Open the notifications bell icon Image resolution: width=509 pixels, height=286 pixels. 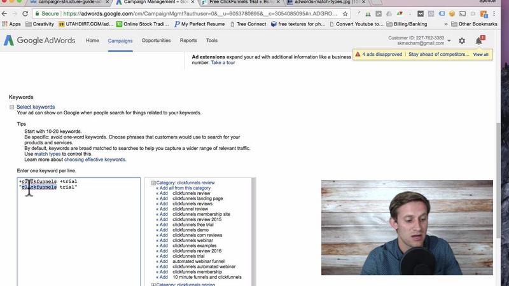click(479, 41)
